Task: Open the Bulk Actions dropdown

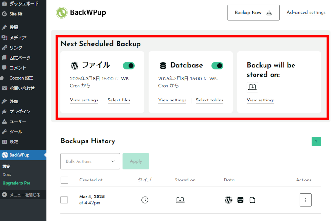Action: coord(90,161)
